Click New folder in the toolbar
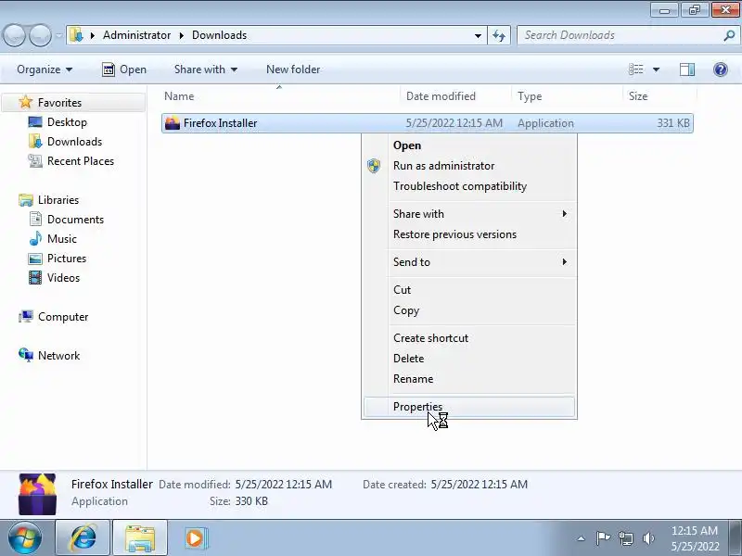 293,69
